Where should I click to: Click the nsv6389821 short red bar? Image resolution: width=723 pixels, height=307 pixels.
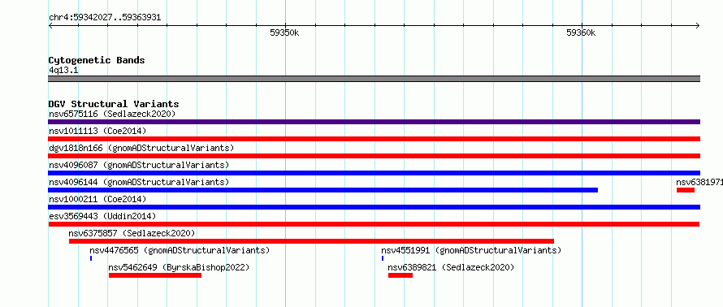pos(400,275)
